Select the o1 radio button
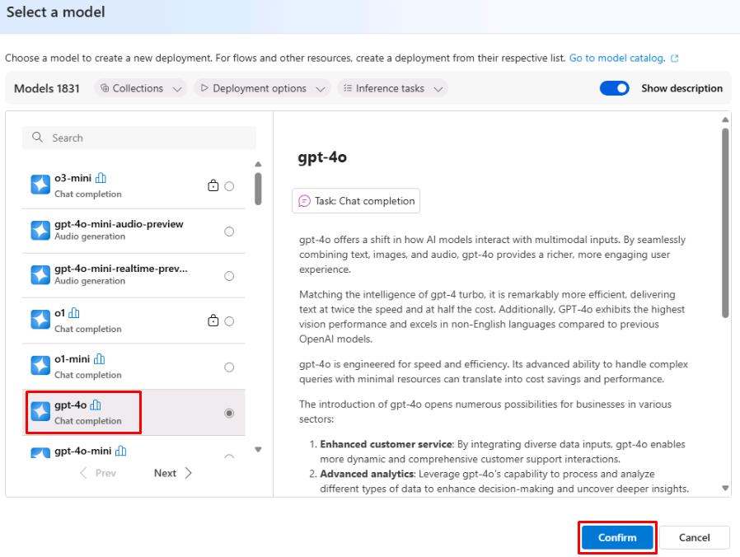 (x=229, y=321)
